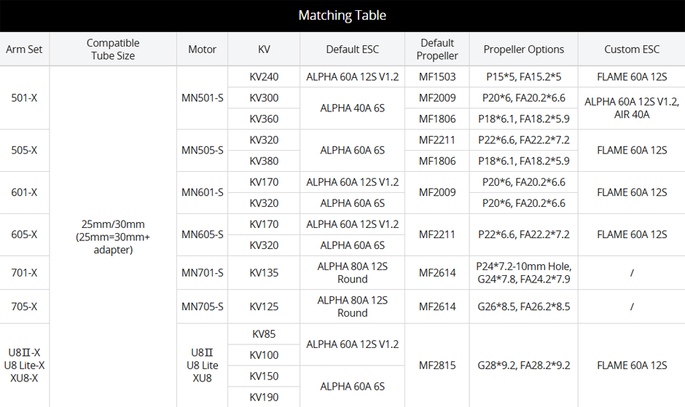Click the "MN701-S" motor cell
685x407 pixels.
pyautogui.click(x=203, y=273)
